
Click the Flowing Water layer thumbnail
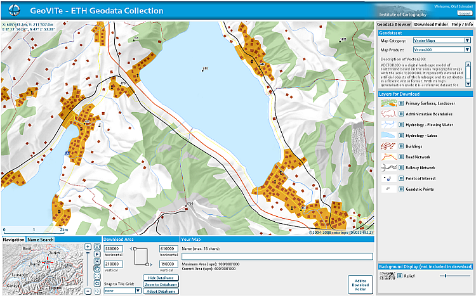[389, 125]
